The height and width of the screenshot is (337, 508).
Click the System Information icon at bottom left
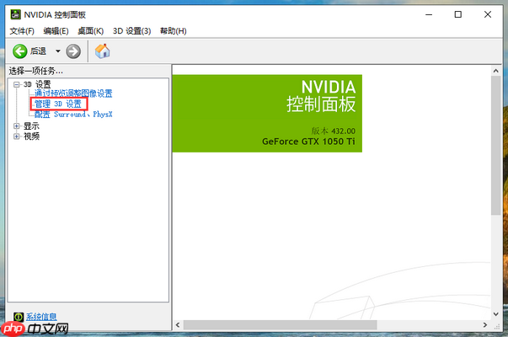pyautogui.click(x=19, y=317)
